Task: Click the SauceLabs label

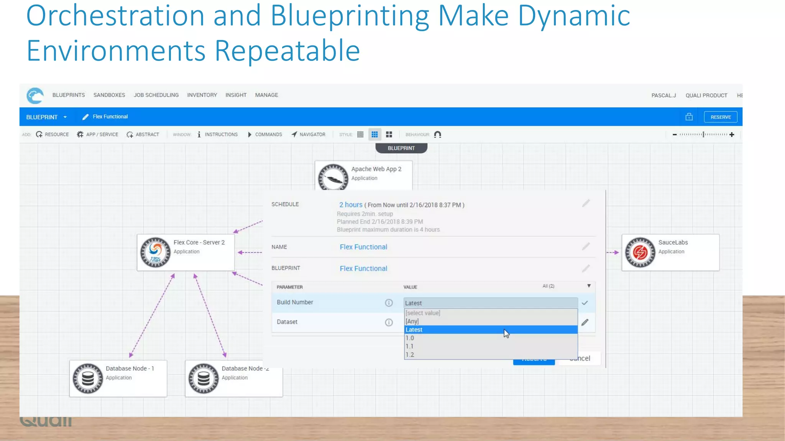Action: (673, 242)
